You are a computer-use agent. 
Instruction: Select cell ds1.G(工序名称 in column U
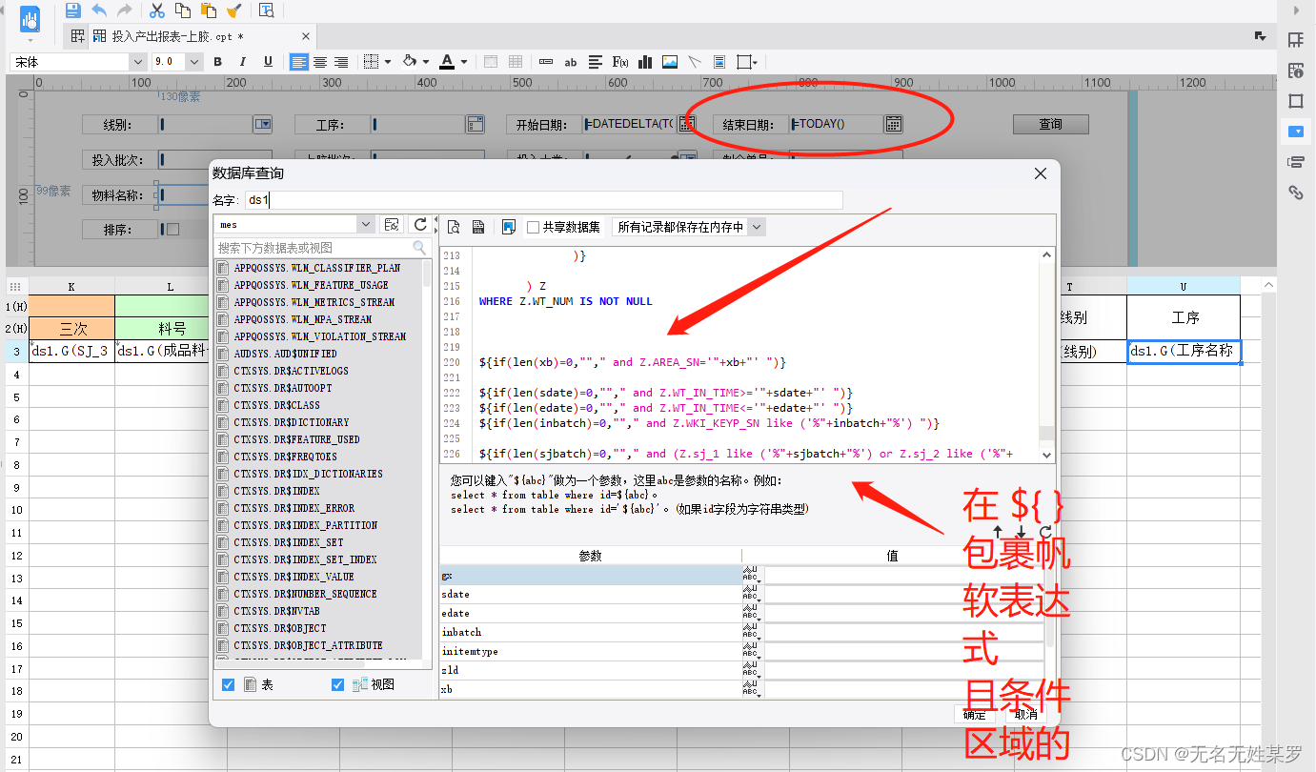[1184, 351]
